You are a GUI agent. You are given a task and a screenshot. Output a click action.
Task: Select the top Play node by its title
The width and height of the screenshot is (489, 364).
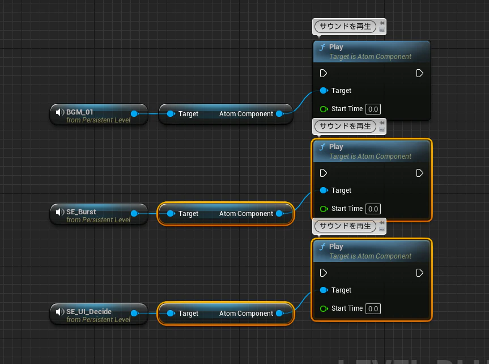(x=336, y=47)
